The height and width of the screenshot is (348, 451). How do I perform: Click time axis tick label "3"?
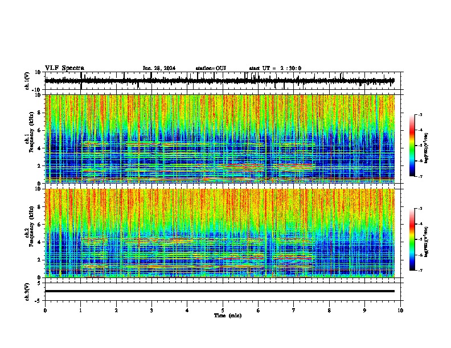coord(151,310)
